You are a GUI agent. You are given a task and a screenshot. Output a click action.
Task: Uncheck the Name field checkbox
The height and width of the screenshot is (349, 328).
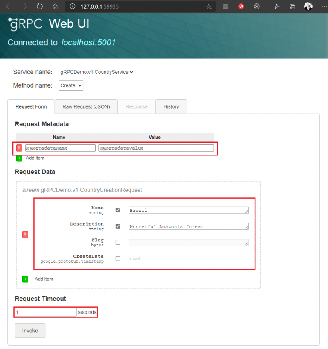(118, 210)
